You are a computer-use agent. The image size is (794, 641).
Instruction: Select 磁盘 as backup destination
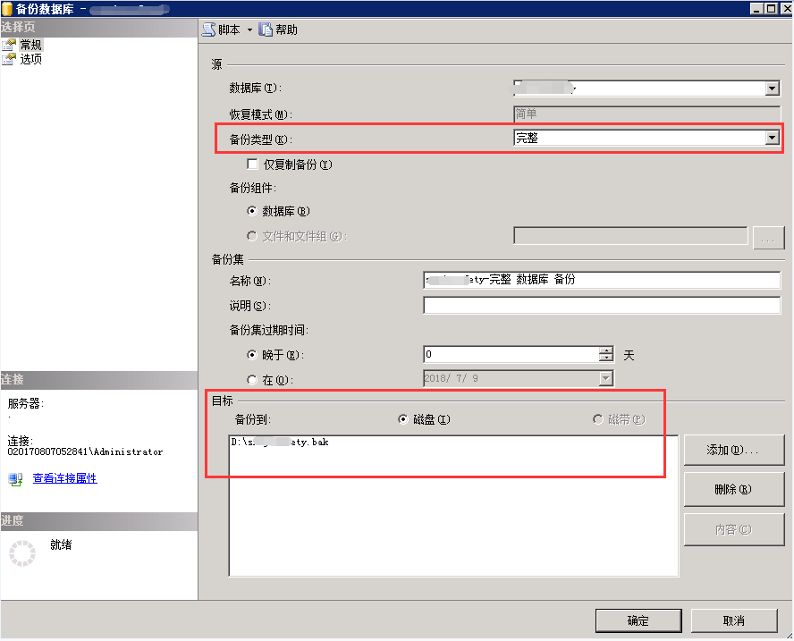coord(403,419)
